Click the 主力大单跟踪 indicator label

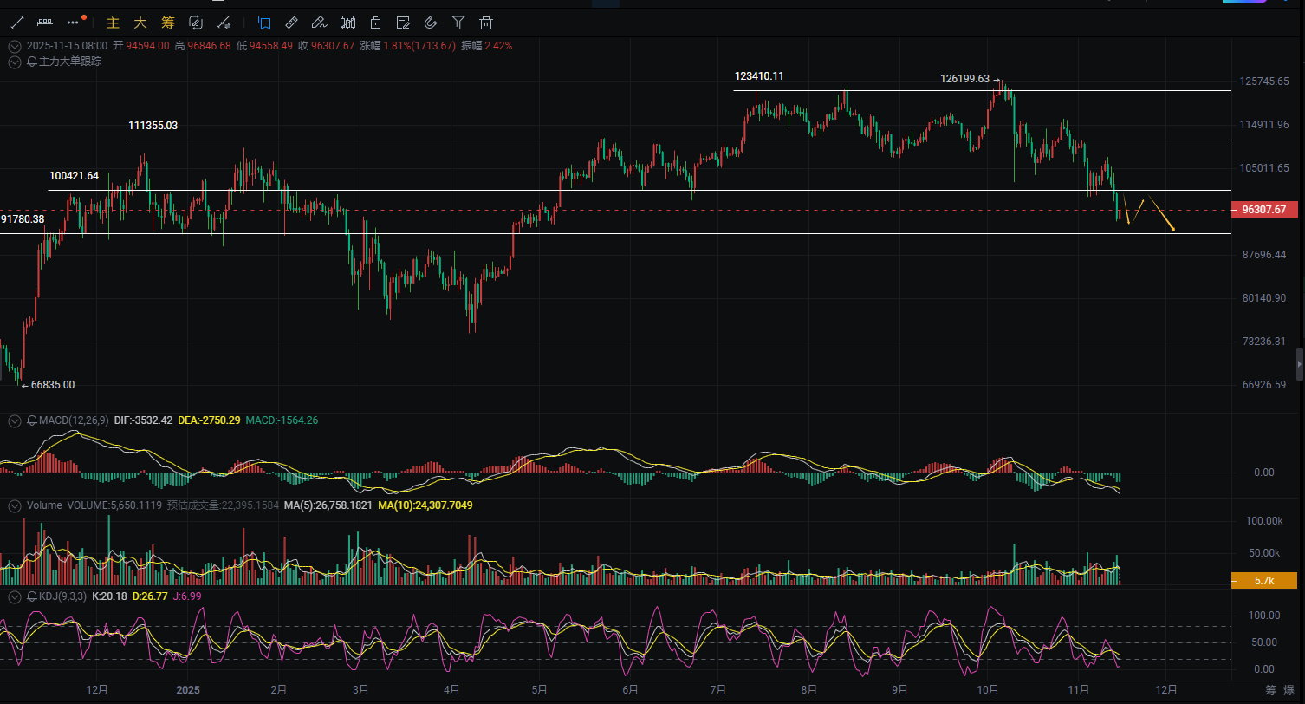[69, 62]
